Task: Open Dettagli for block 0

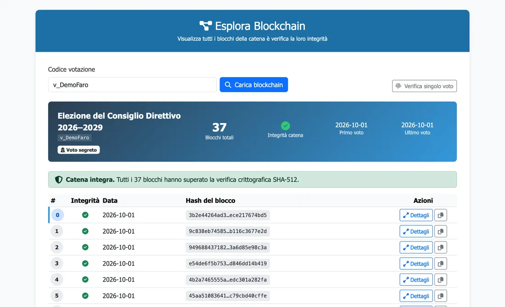Action: (x=416, y=215)
